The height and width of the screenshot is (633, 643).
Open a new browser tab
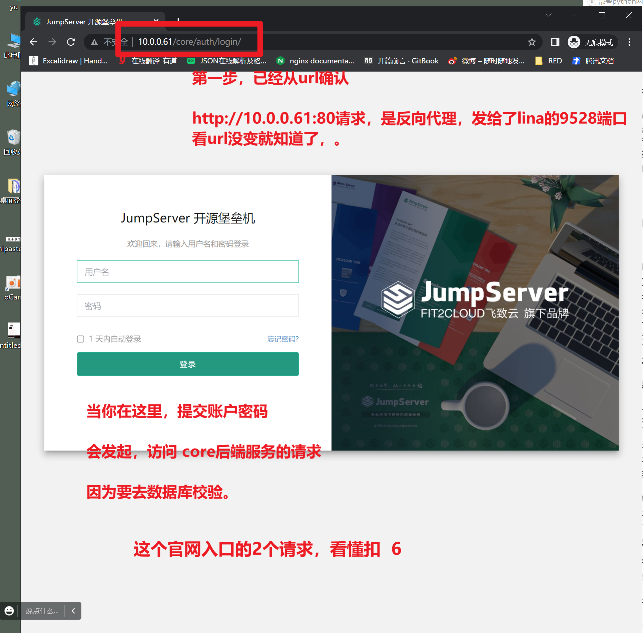178,21
